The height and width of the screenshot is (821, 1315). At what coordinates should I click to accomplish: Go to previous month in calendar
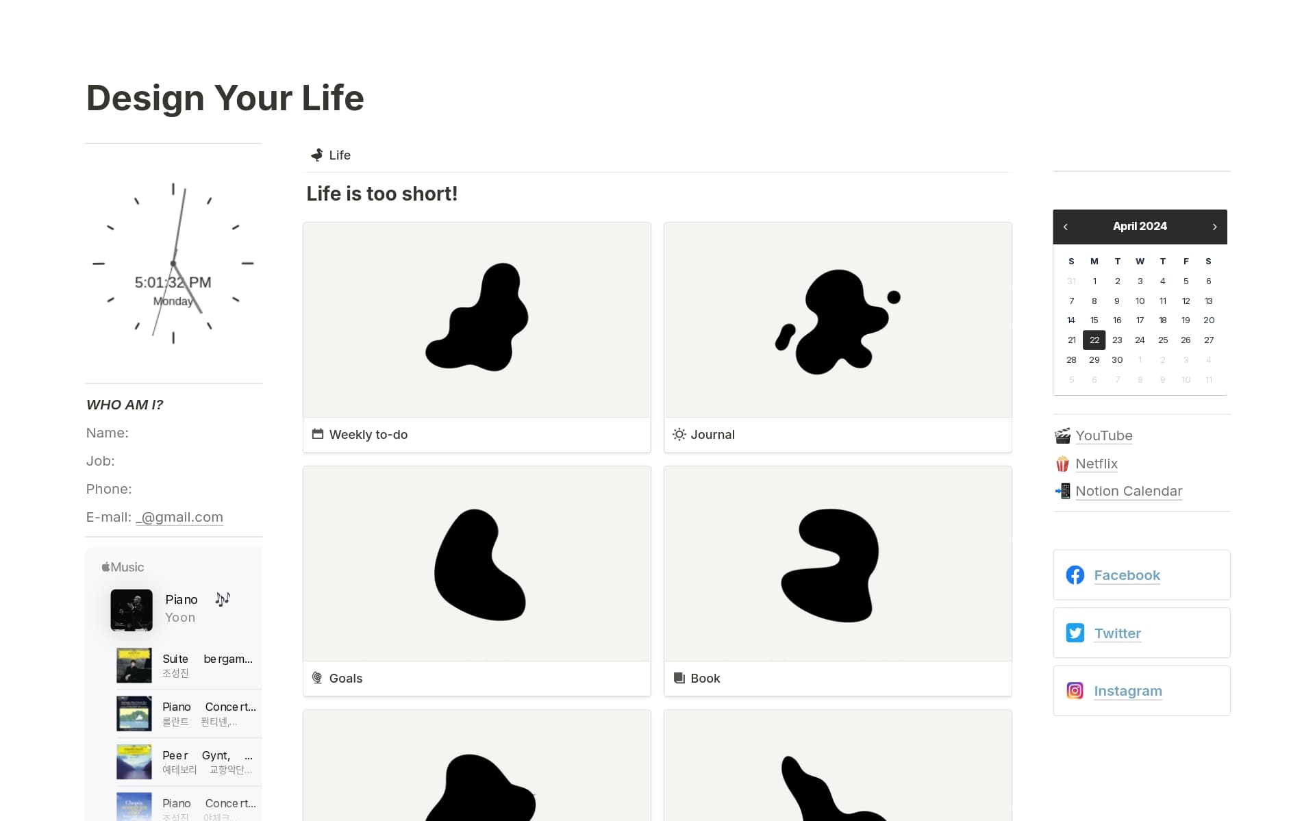[x=1066, y=227]
